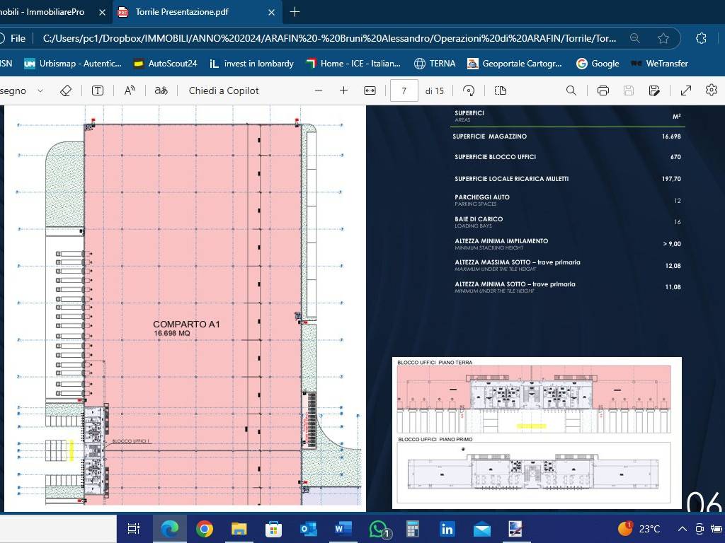Open Home - ICE bookmark
The image size is (725, 543).
(x=354, y=64)
